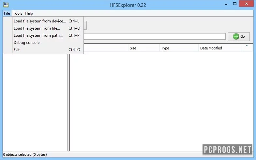Open the Help menu
This screenshot has width=256, height=160.
point(29,13)
